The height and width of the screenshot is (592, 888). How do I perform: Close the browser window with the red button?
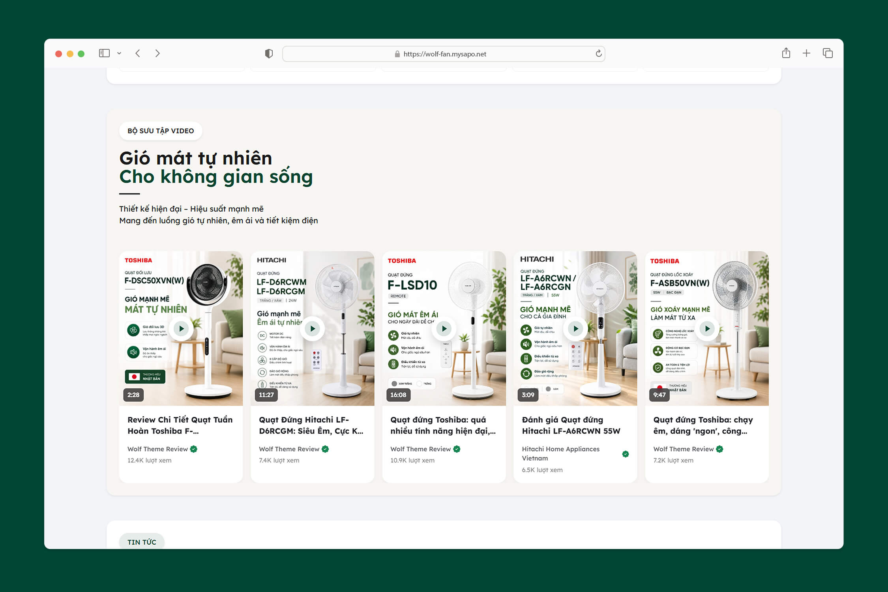point(58,54)
